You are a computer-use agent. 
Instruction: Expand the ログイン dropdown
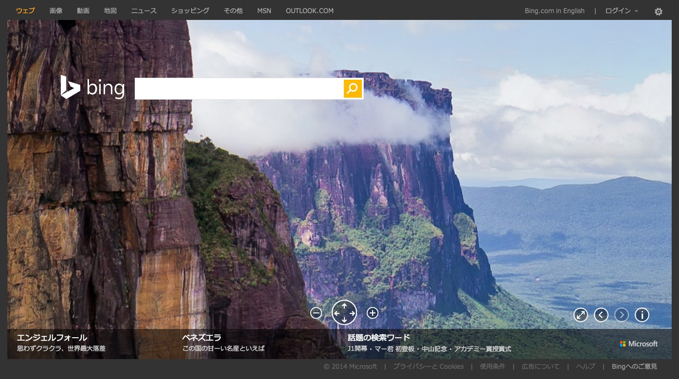[x=622, y=11]
